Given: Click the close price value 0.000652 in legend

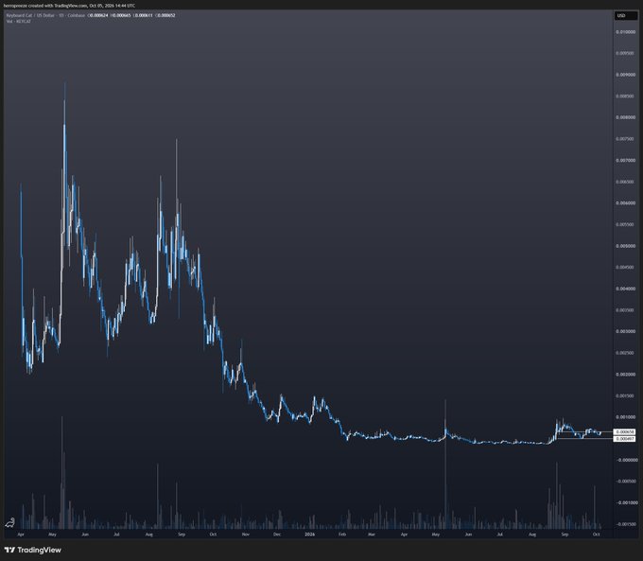Looking at the screenshot, I should [x=165, y=15].
